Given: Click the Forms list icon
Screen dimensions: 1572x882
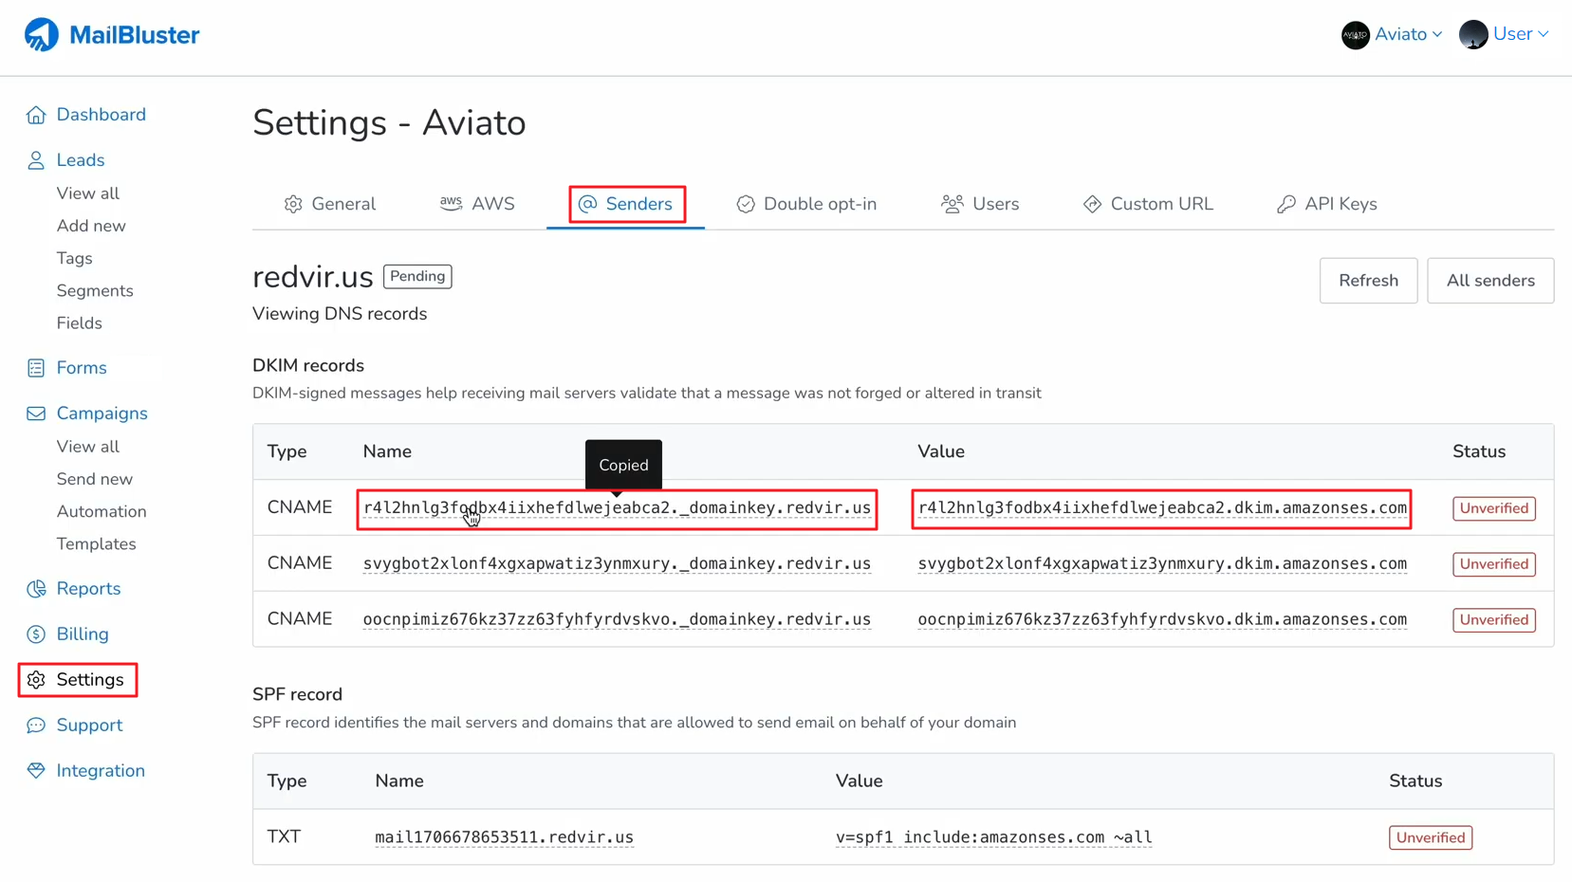Looking at the screenshot, I should (x=36, y=368).
